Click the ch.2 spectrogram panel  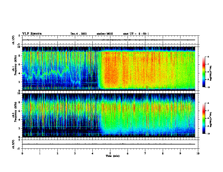coord(109,115)
